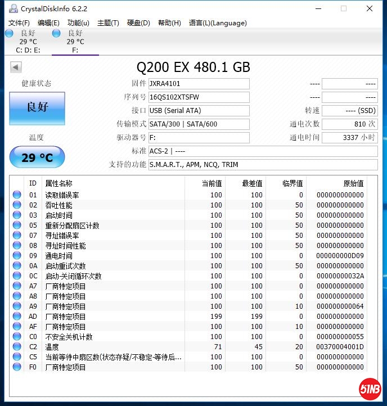Click status icon for F0 厂商特定项目 row
387x406 pixels.
click(x=17, y=367)
